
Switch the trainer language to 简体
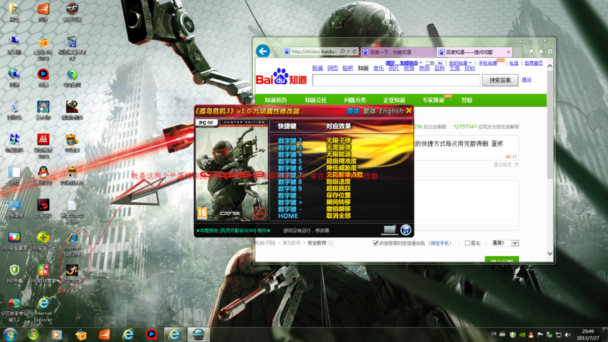[353, 111]
